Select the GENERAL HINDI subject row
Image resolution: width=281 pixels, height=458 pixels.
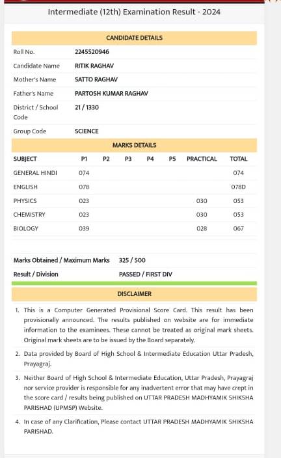point(134,173)
